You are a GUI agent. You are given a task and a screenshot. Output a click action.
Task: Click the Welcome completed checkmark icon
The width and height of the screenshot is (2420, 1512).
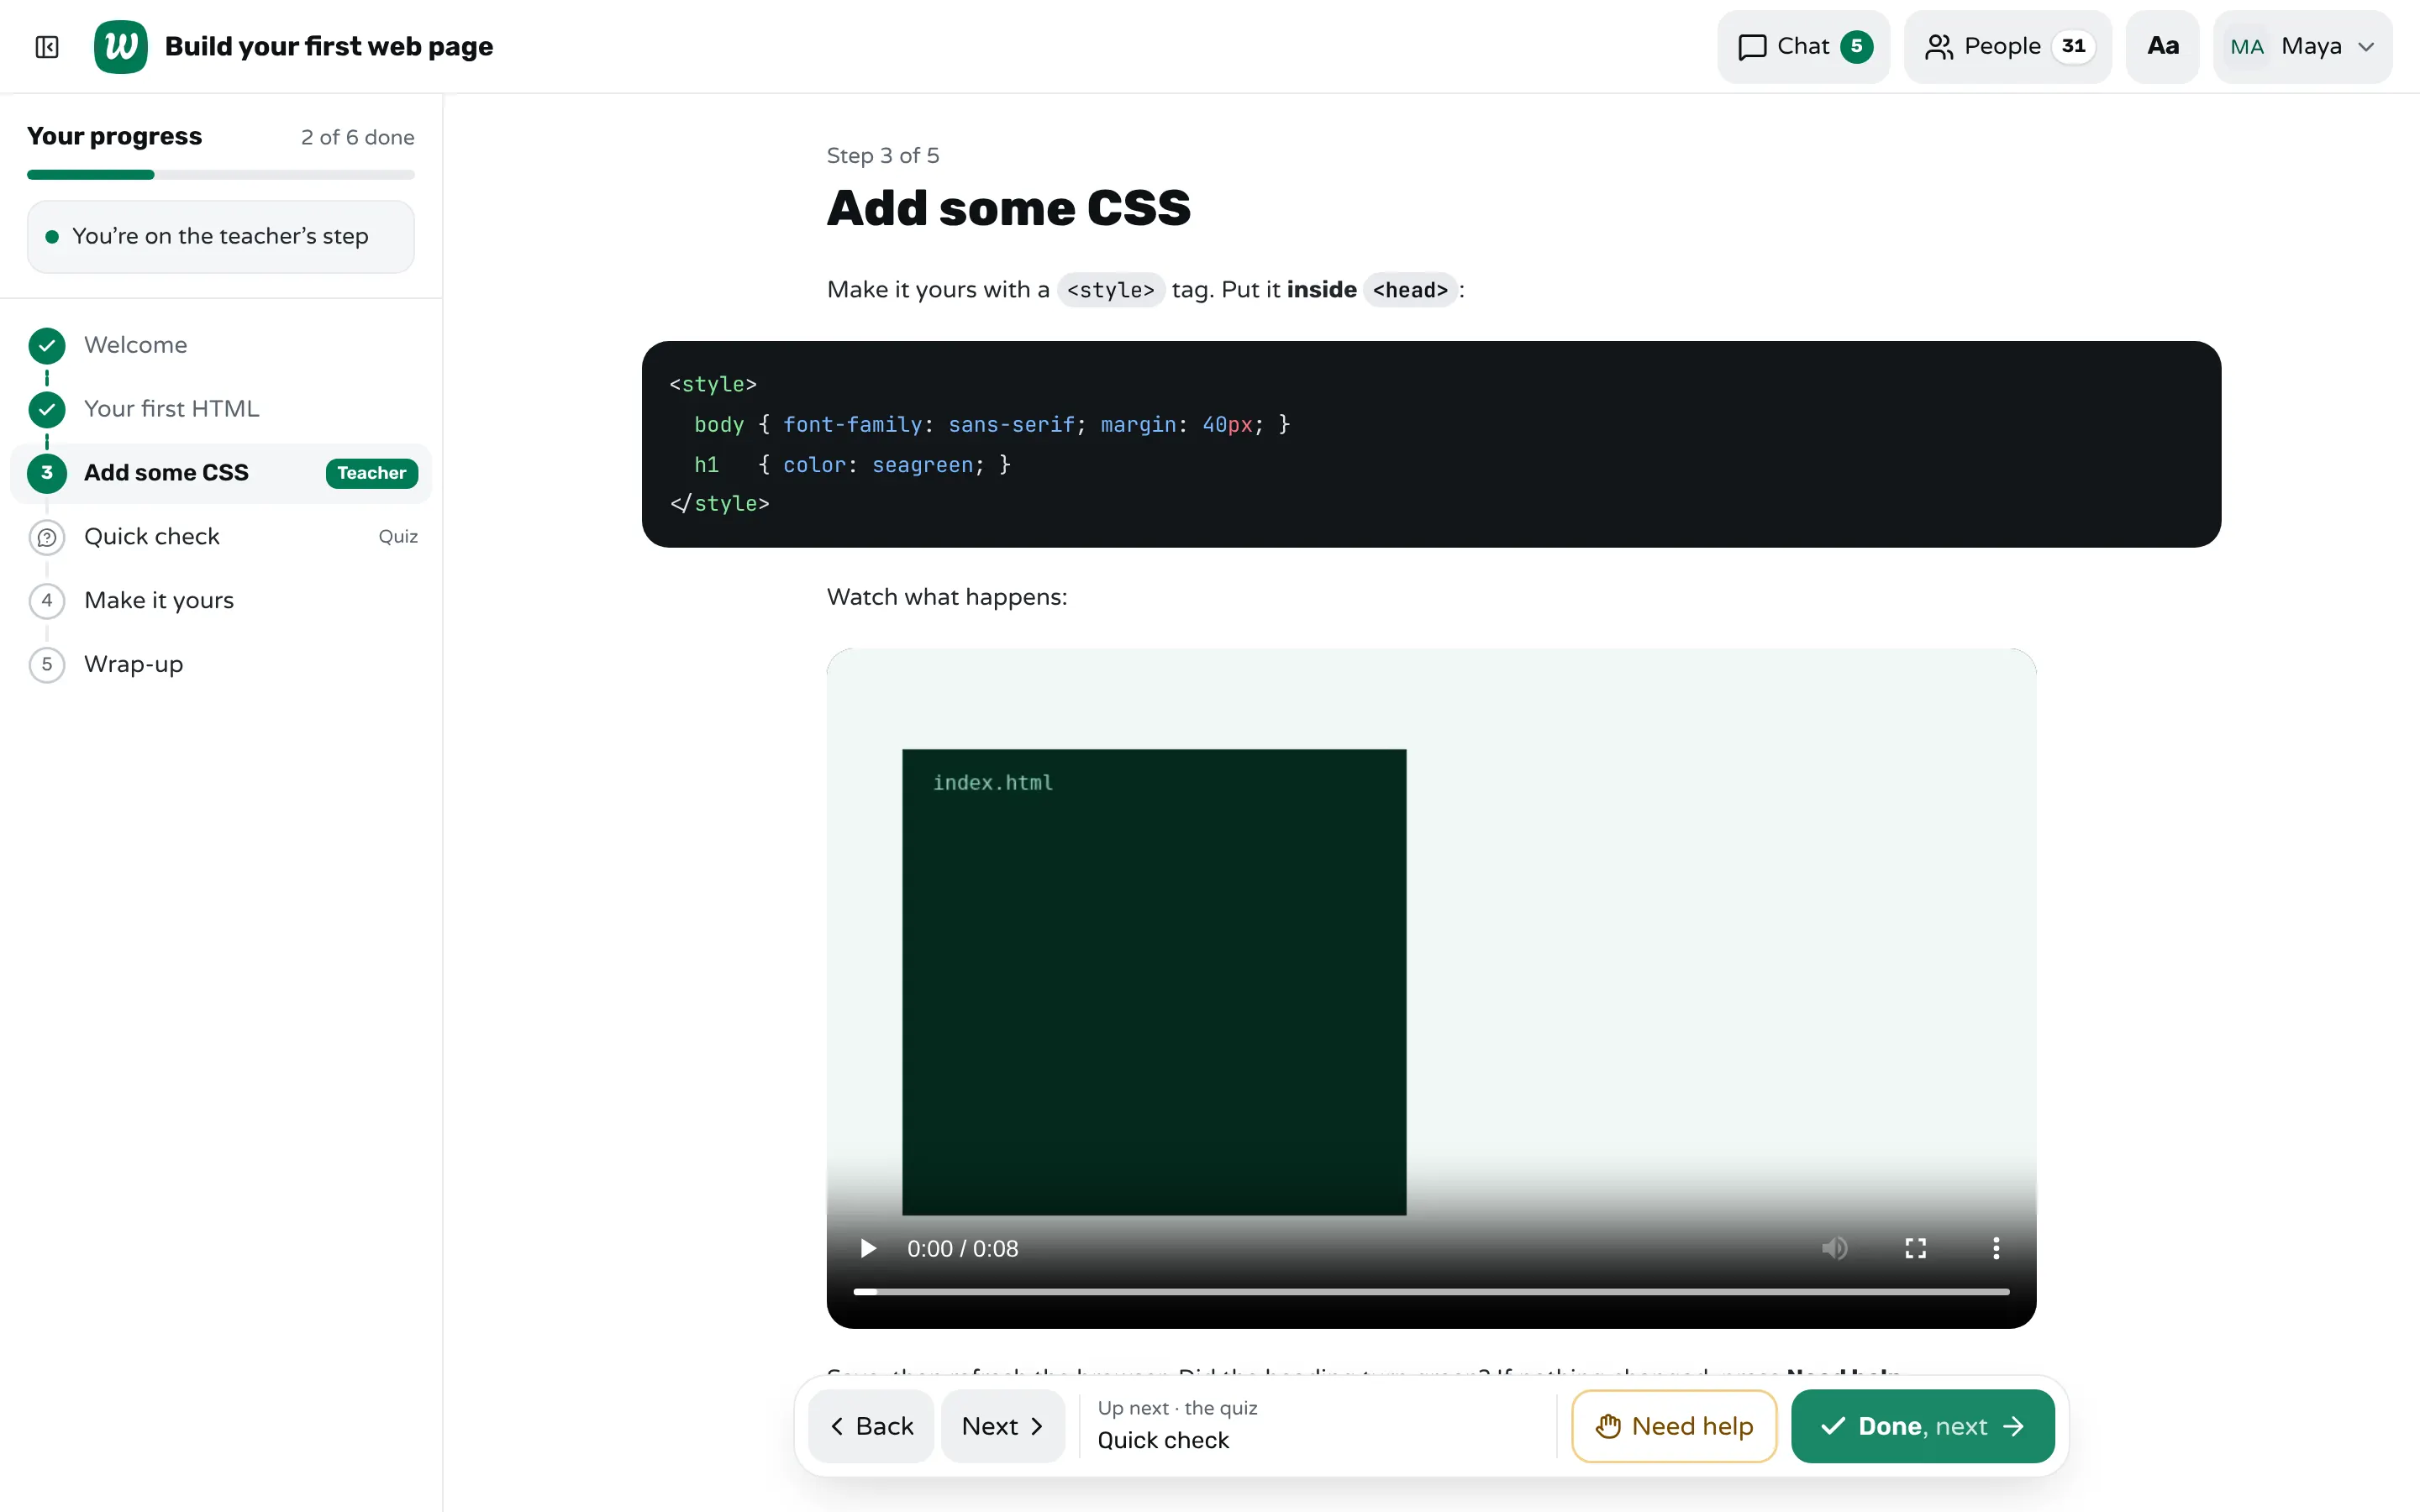coord(47,346)
